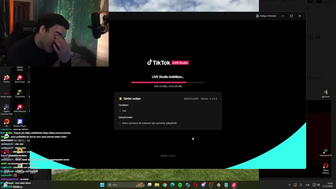The image size is (336, 189).
Task: Open Google Chrome from the taskbar
Action: coord(165,185)
